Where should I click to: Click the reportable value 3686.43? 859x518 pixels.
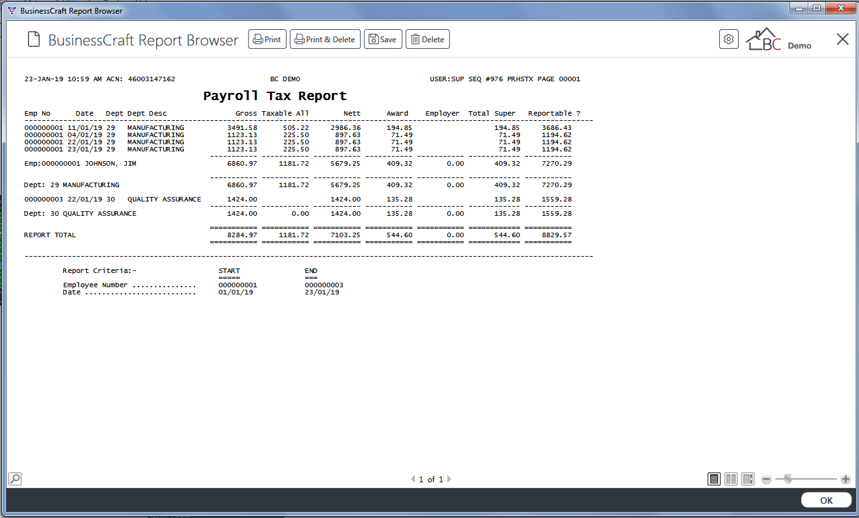tap(557, 127)
